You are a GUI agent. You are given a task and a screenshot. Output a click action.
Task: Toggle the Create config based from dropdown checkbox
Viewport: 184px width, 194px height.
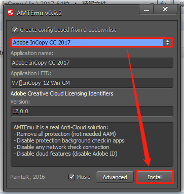pyautogui.click(x=15, y=30)
